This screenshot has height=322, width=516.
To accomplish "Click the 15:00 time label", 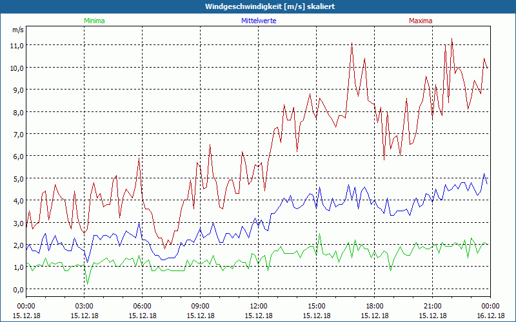I will click(x=317, y=307).
